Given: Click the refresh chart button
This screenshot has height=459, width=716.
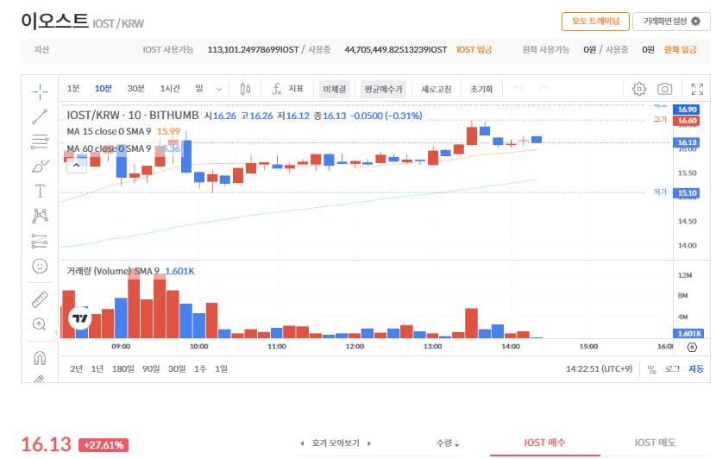Looking at the screenshot, I should click(437, 89).
